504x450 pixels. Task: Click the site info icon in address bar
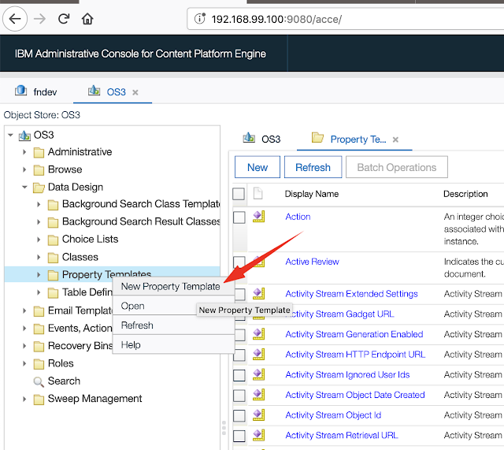point(199,19)
